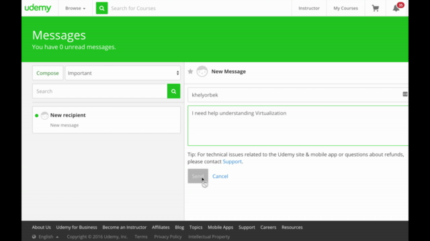Open the Instructor menu item

(309, 8)
